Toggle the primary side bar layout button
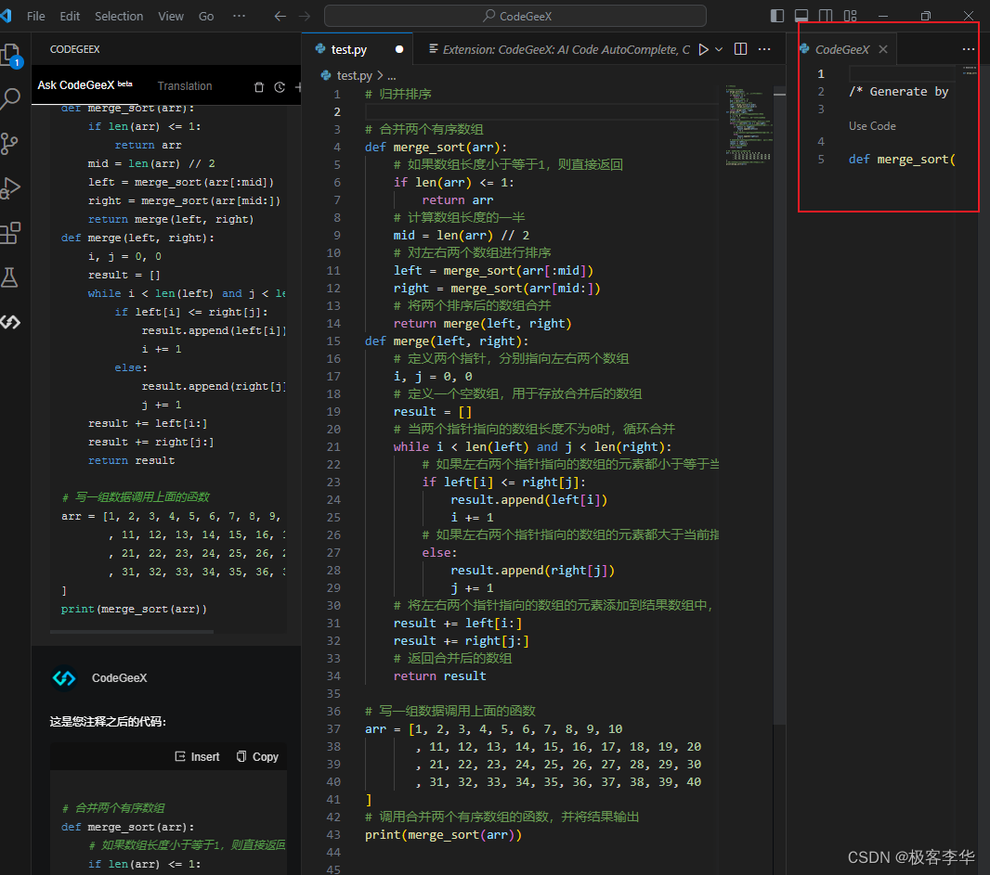This screenshot has height=875, width=990. (777, 16)
